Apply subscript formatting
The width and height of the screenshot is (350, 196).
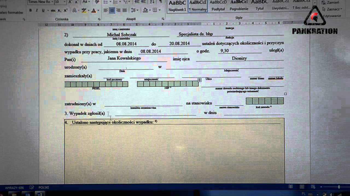click(59, 11)
